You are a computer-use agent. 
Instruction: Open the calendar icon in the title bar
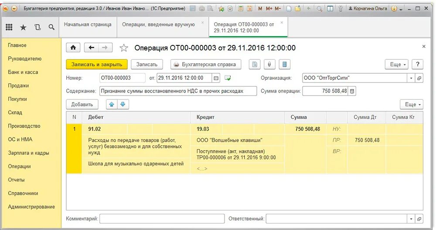coord(249,9)
